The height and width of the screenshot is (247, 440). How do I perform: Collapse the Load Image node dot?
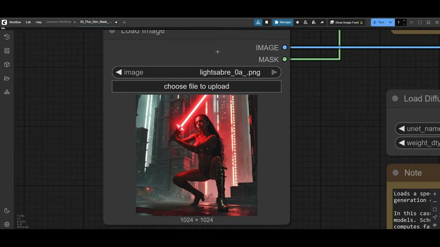coord(112,31)
